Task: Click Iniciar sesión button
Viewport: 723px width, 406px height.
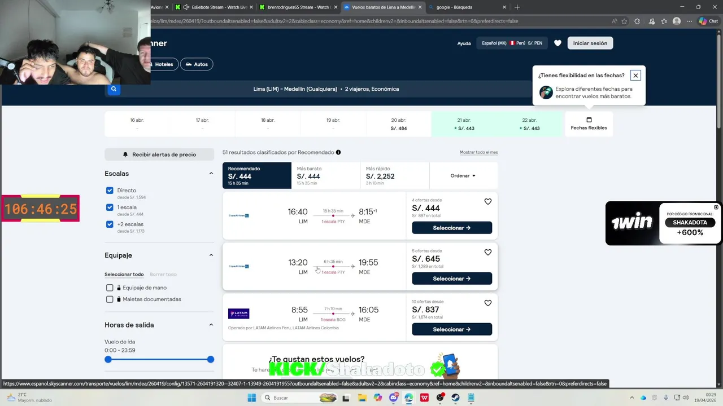Action: 590,43
